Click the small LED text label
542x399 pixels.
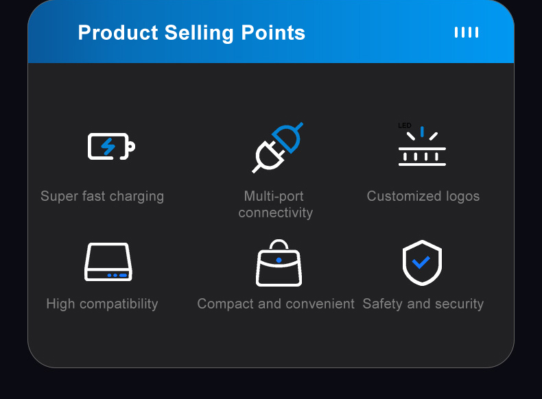(x=404, y=125)
